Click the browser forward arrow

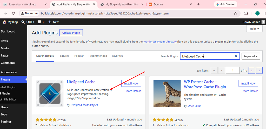click(6, 13)
